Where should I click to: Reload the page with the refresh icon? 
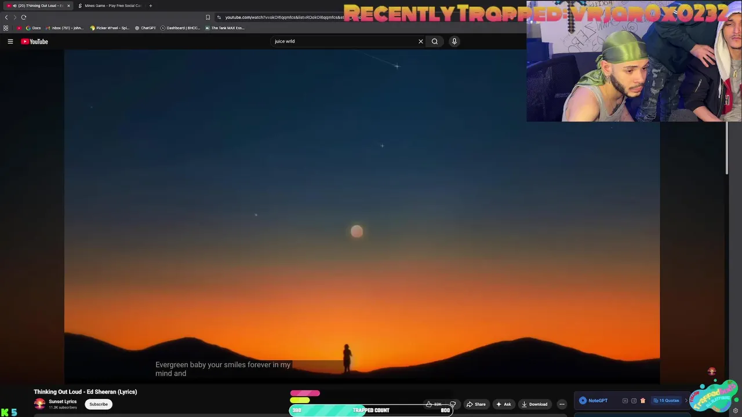(24, 17)
